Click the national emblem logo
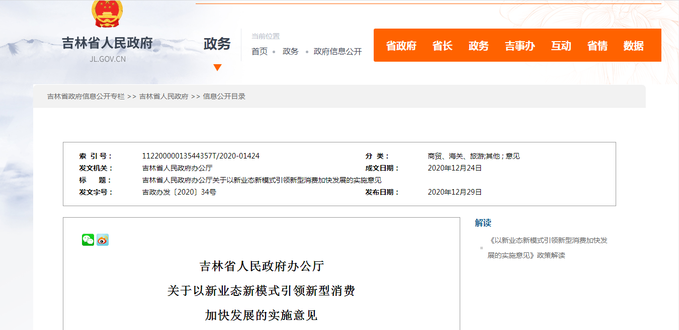 [107, 14]
